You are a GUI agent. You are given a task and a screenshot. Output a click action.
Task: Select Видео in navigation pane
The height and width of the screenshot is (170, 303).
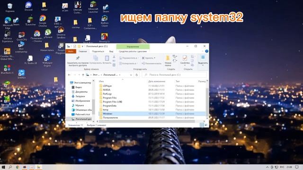click(77, 87)
